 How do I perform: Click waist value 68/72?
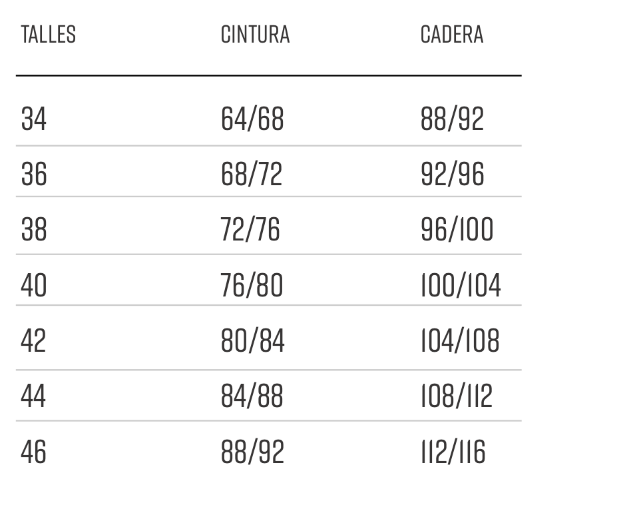click(252, 175)
